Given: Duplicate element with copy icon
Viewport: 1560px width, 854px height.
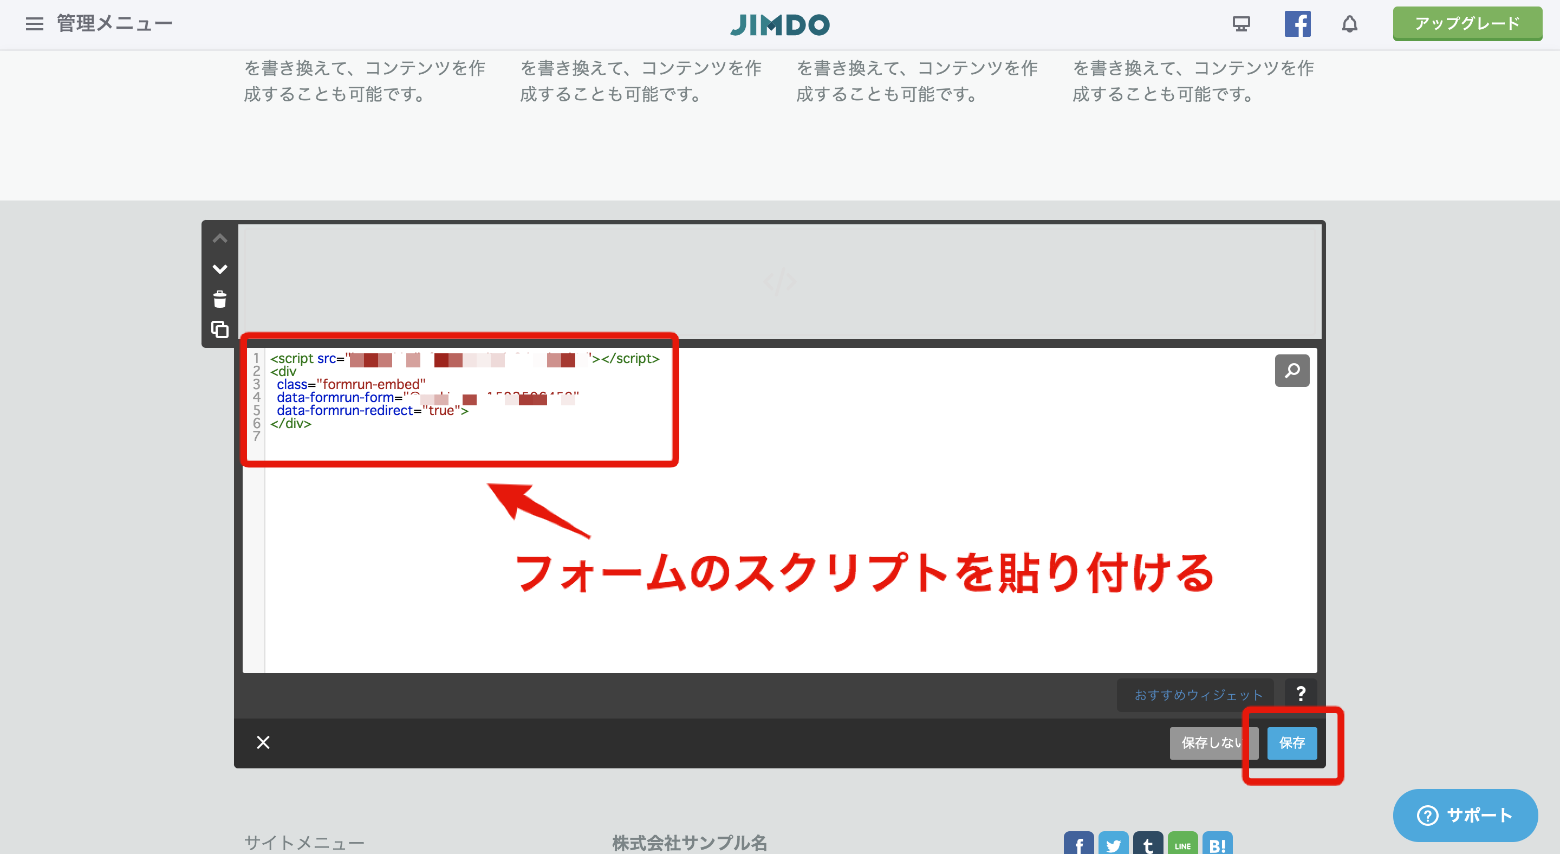Looking at the screenshot, I should (x=220, y=329).
